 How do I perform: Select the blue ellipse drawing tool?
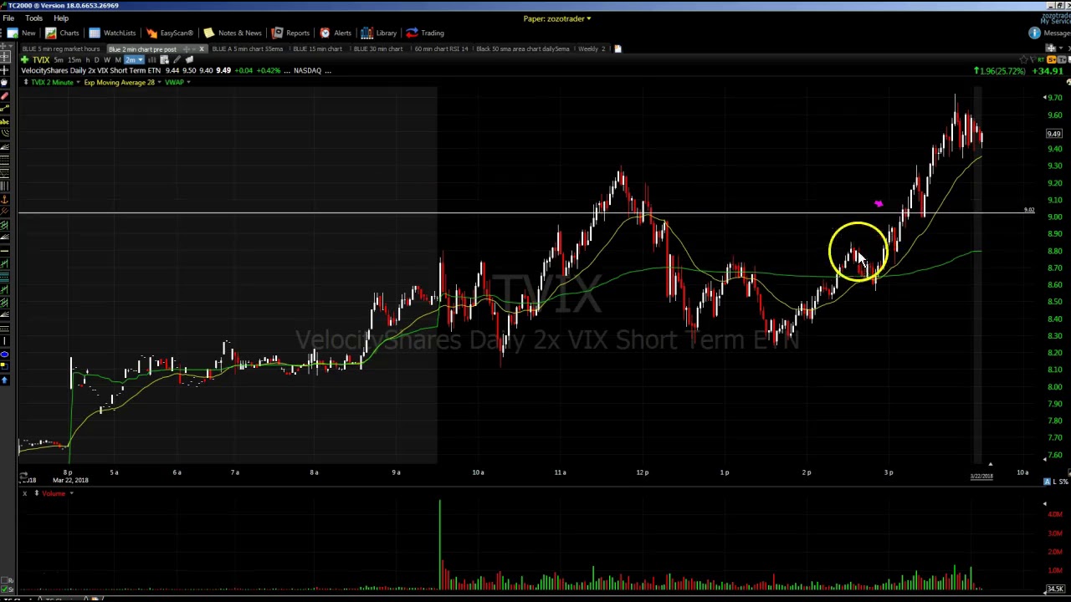coord(5,355)
